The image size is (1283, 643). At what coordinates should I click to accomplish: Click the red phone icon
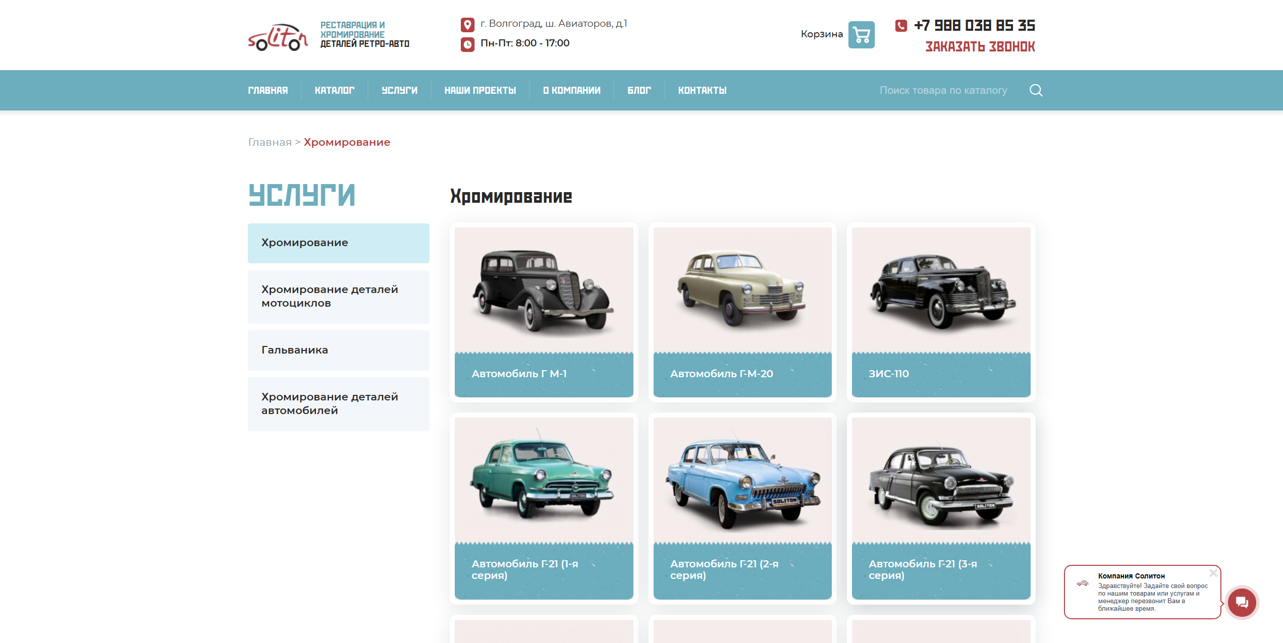[x=901, y=25]
